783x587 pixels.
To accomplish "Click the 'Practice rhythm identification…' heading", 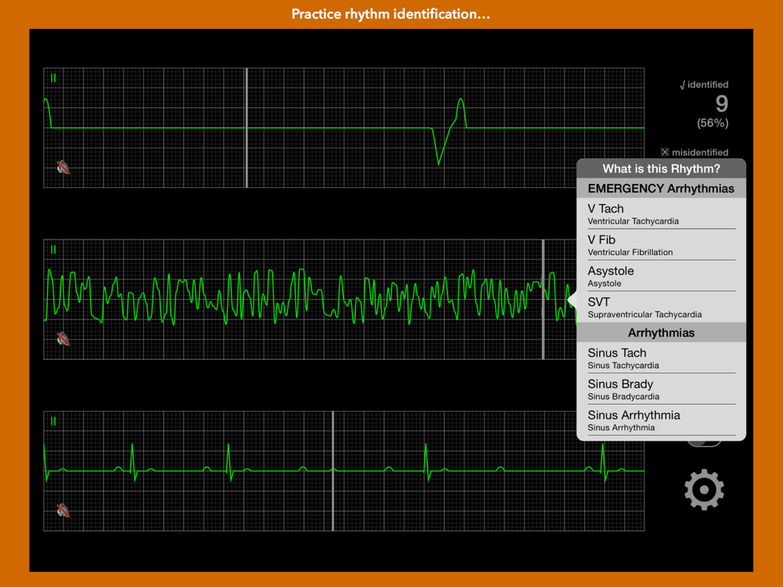I will (391, 14).
